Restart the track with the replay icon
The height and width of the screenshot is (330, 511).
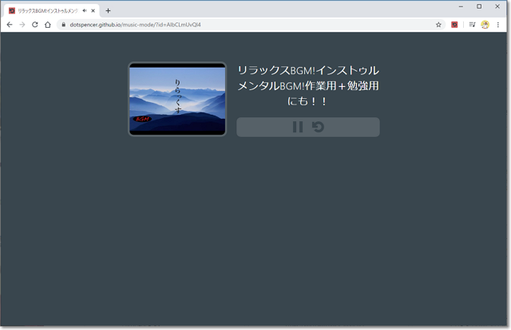(x=318, y=127)
